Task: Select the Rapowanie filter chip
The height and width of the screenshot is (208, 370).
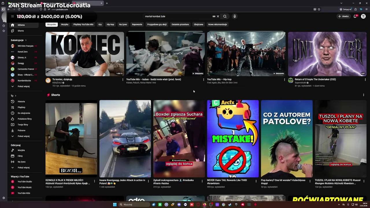Action: [x=137, y=25]
